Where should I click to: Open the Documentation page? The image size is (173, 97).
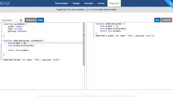tap(61, 3)
